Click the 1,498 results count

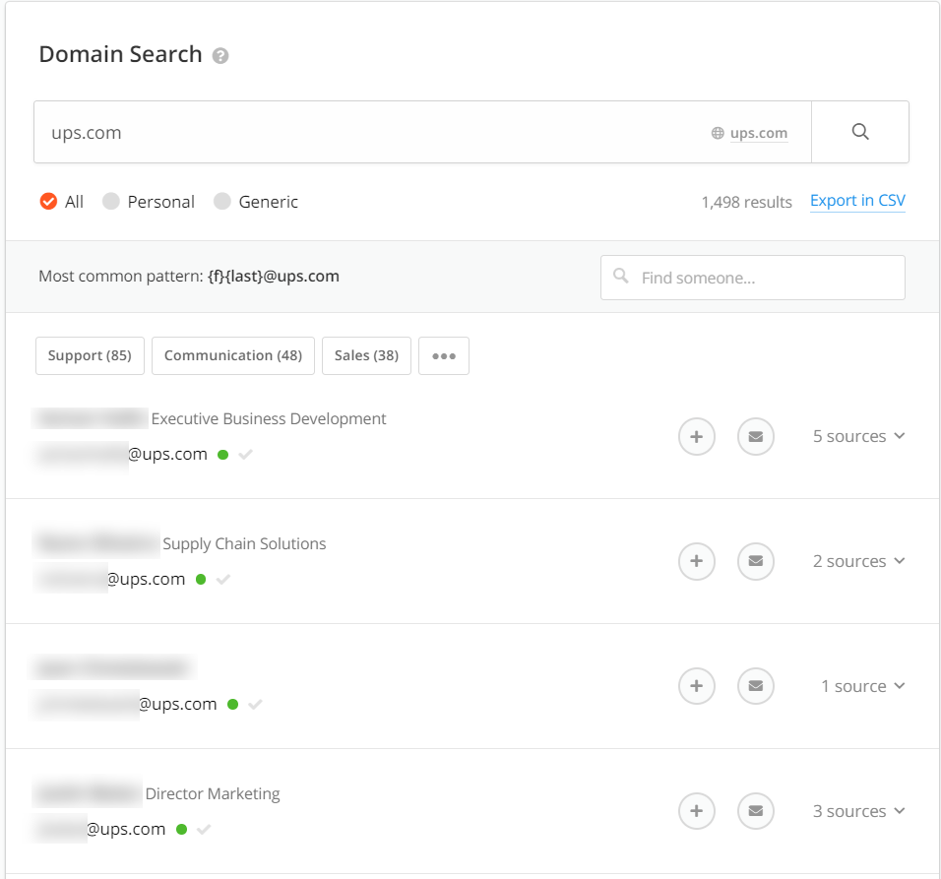(746, 202)
